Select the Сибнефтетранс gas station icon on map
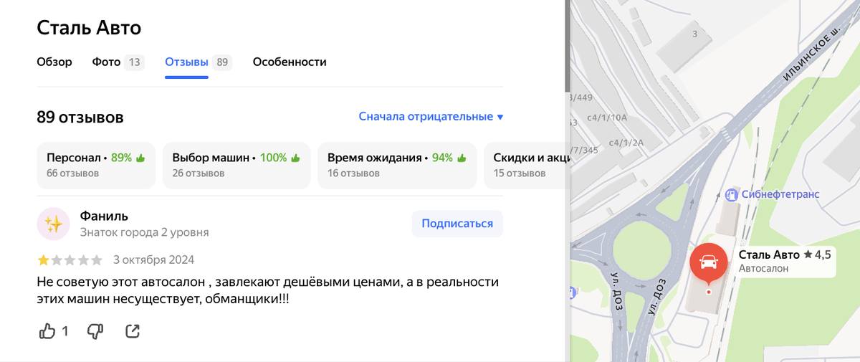This screenshot has width=860, height=362. pyautogui.click(x=731, y=194)
